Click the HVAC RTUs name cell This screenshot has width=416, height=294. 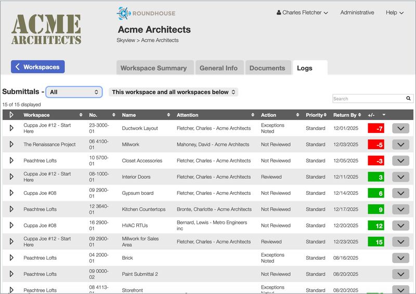[x=135, y=225]
